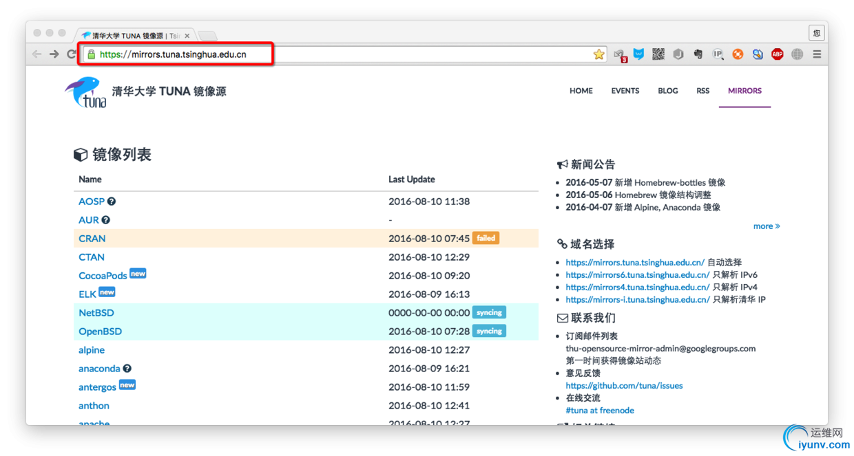Click the more link under 新闻公告
Image resolution: width=854 pixels, height=456 pixels.
pos(767,226)
